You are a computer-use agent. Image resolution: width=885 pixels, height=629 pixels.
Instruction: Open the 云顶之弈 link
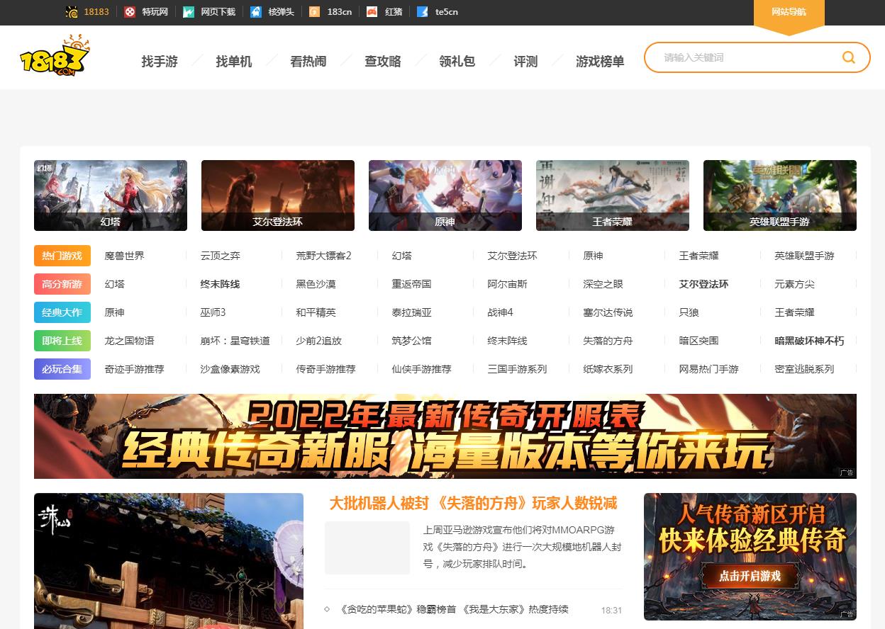(x=221, y=256)
